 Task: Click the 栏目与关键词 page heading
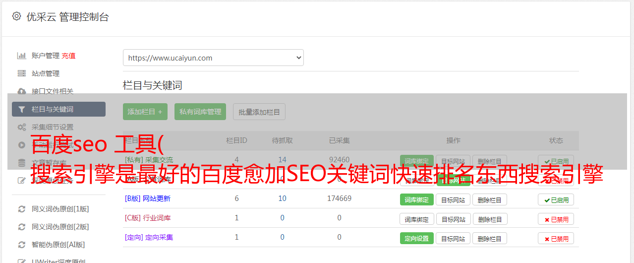[x=152, y=85]
